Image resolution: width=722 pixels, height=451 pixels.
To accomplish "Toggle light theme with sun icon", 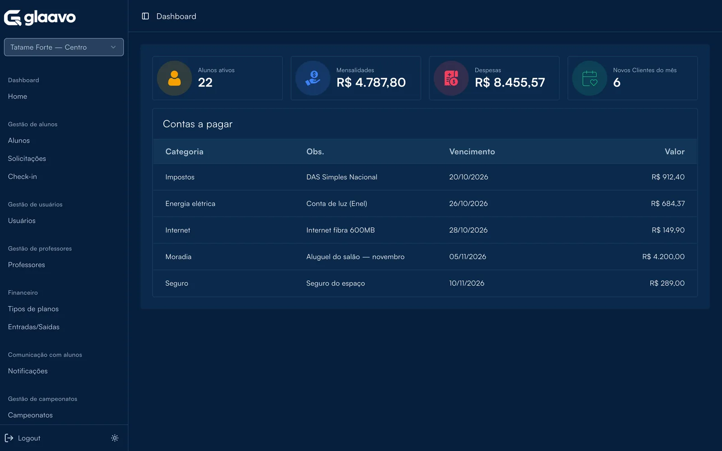I will [115, 438].
